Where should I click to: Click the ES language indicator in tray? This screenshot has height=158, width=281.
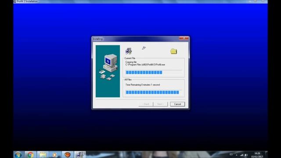231,154
